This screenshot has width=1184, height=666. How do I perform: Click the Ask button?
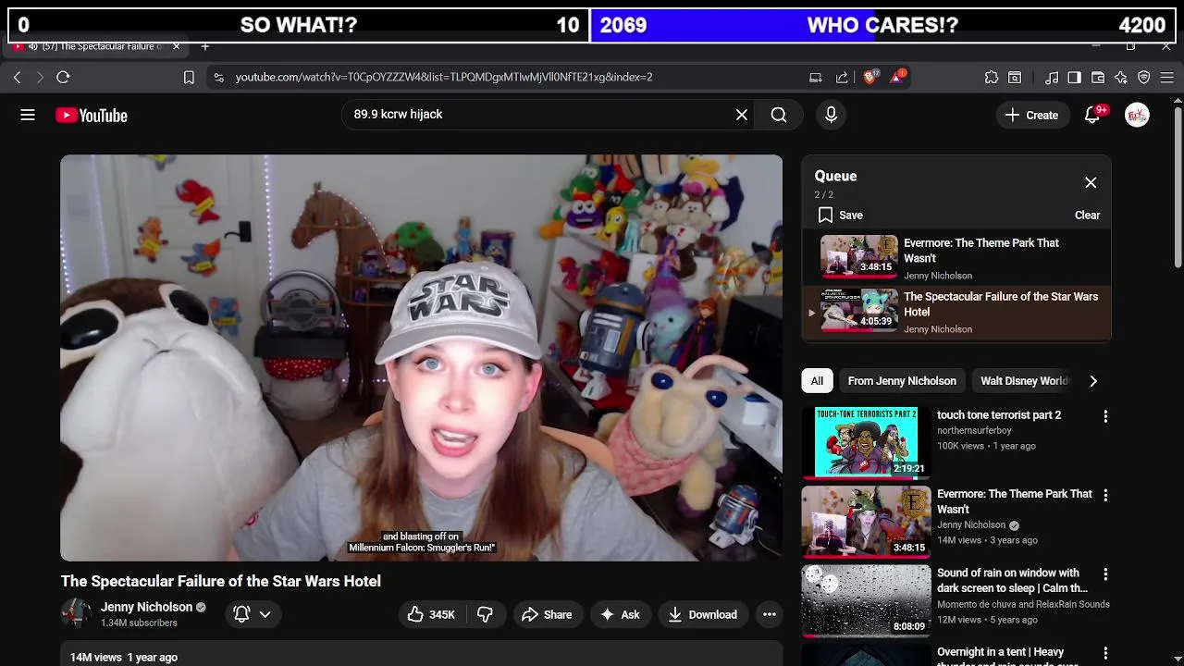coord(620,614)
